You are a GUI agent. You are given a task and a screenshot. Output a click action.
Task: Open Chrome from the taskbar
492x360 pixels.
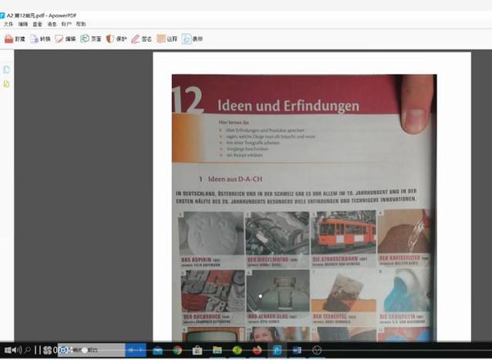click(x=177, y=350)
